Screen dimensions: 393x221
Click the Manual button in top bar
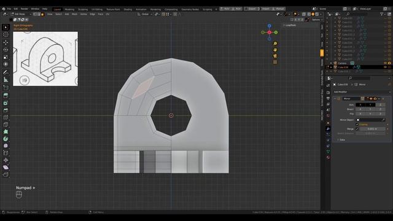[278, 9]
